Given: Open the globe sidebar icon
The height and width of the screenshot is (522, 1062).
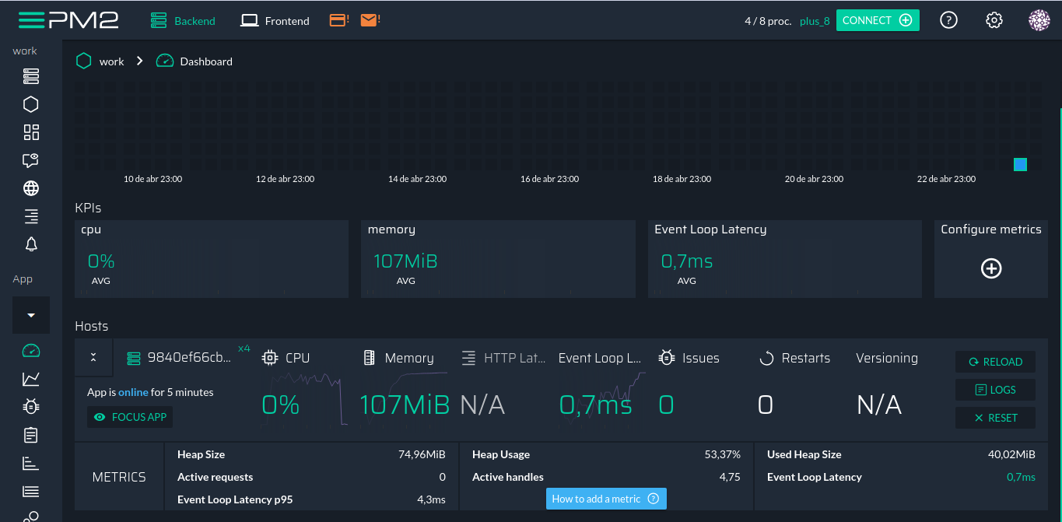Looking at the screenshot, I should pos(31,188).
